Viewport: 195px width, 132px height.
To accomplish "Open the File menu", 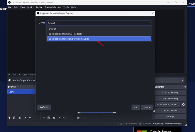I will (x=10, y=7).
